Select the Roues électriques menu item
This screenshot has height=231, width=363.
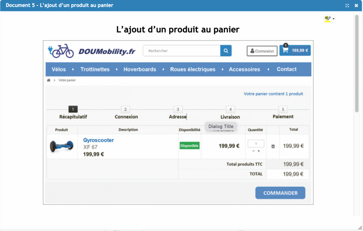(192, 69)
